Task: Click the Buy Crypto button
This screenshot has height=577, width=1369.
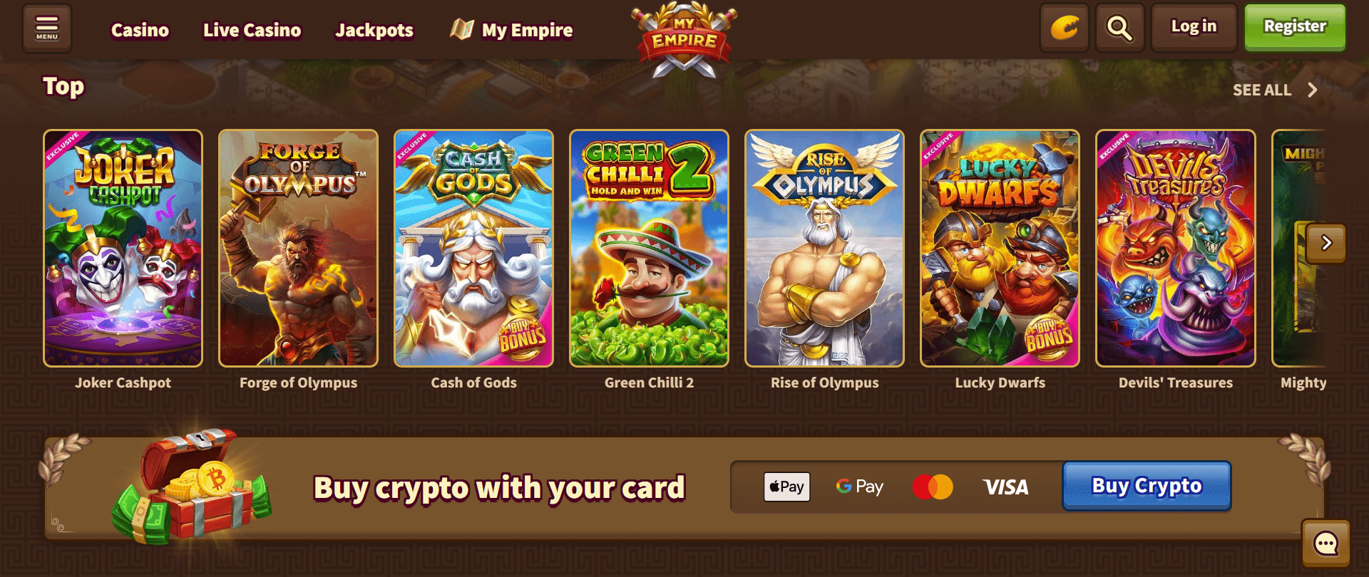Action: tap(1147, 486)
